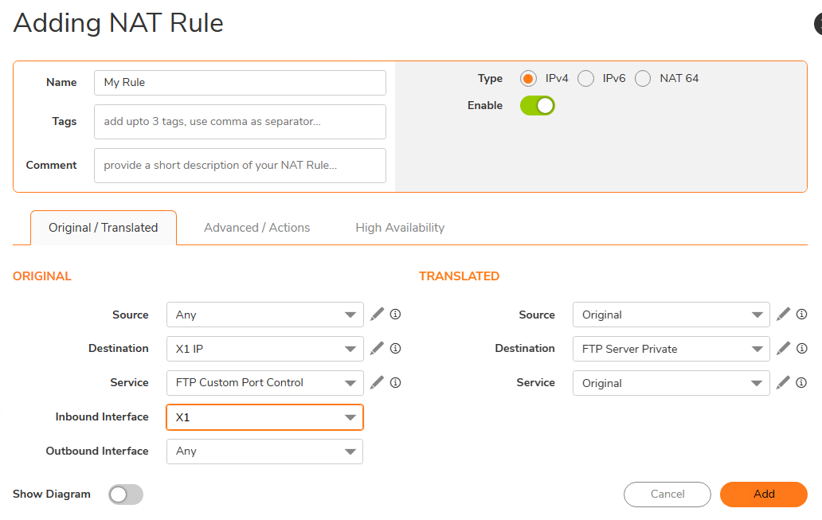Viewport: 822px width, 520px height.
Task: Click the Outbound Interface label
Action: tap(97, 451)
